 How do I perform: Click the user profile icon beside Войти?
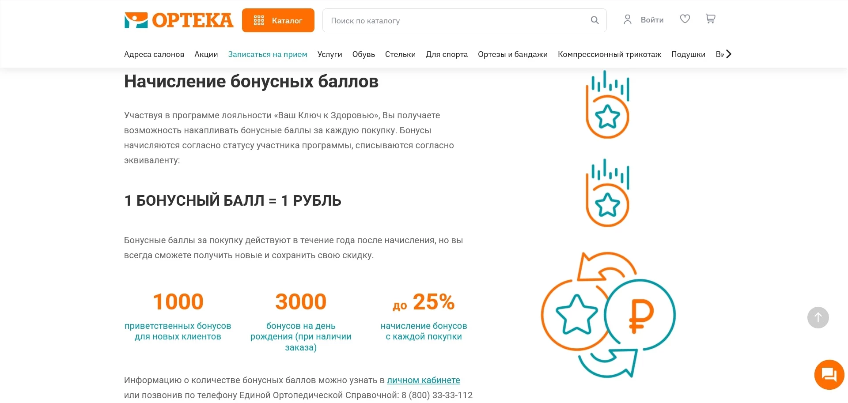628,19
